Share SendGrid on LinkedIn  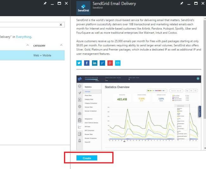pos(94,63)
